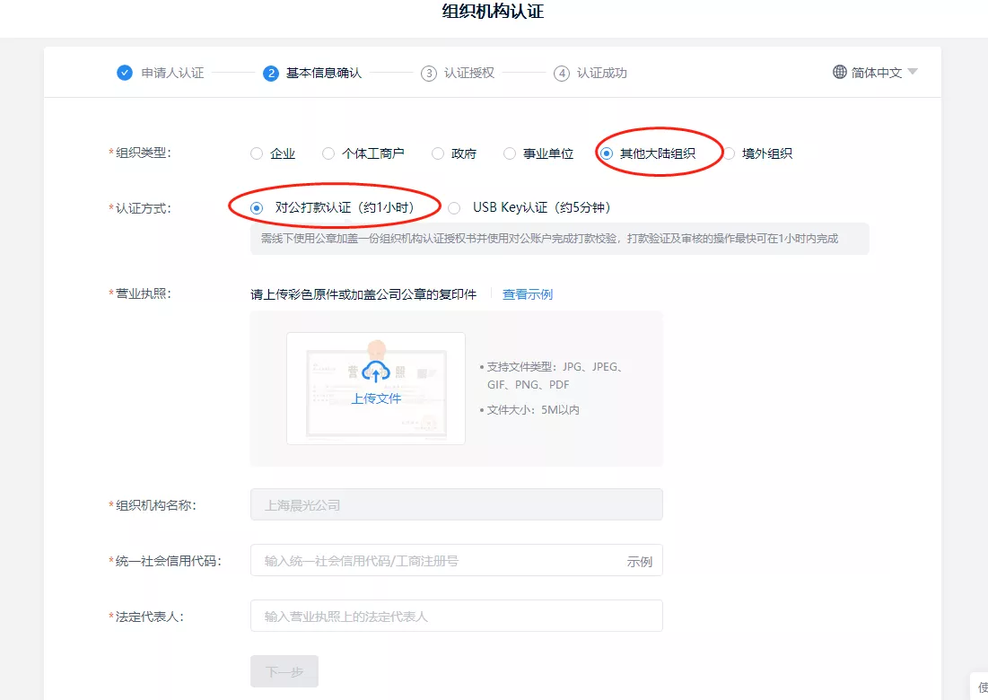The width and height of the screenshot is (988, 700).
Task: Go to 认证授权 step tab
Action: click(x=468, y=73)
